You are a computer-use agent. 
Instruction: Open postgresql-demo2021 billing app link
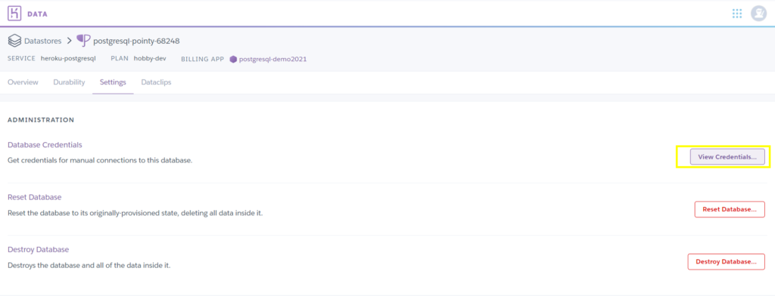[x=272, y=59]
